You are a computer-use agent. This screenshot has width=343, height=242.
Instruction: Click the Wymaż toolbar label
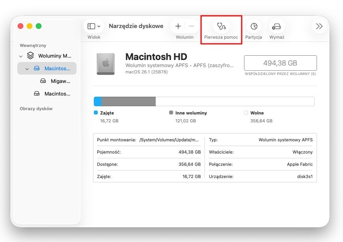pos(277,37)
